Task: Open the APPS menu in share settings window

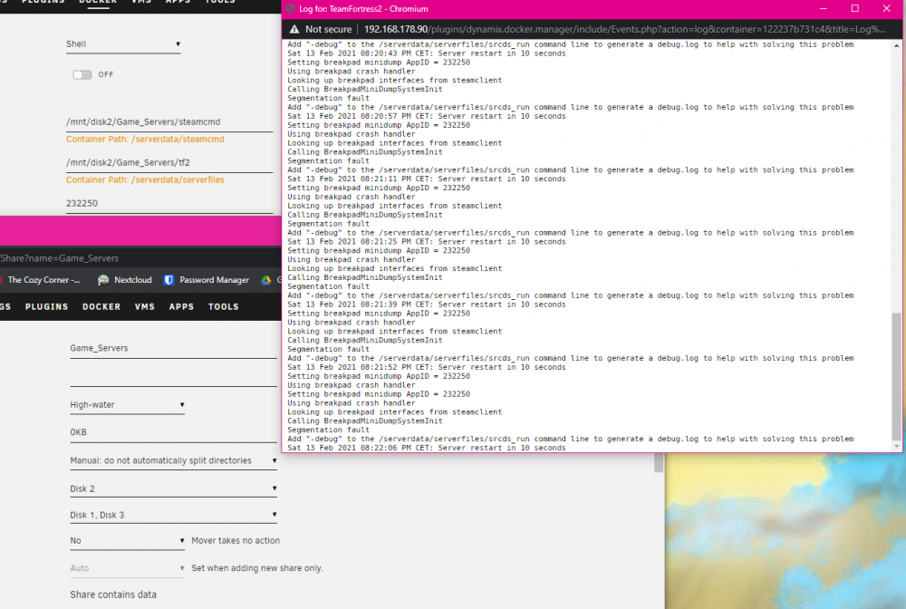Action: point(181,307)
